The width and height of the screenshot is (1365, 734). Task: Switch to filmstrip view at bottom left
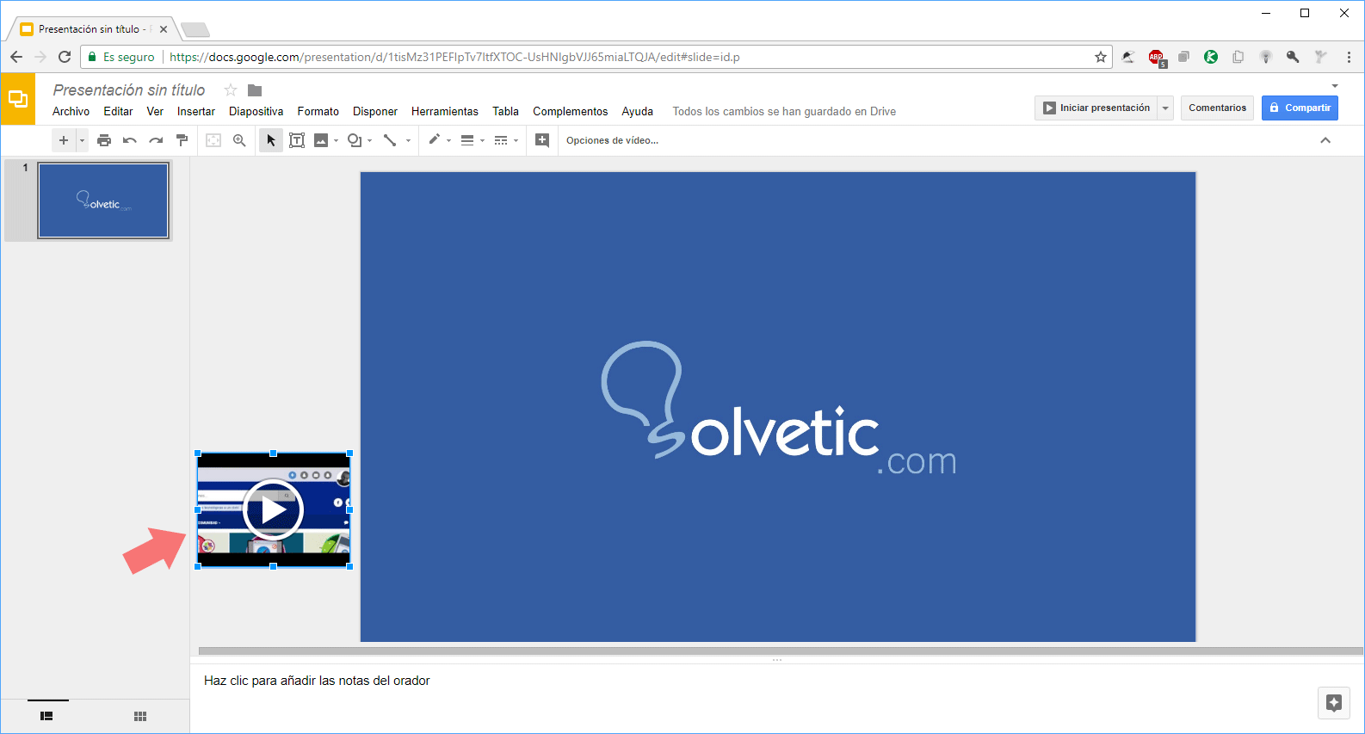(x=47, y=716)
